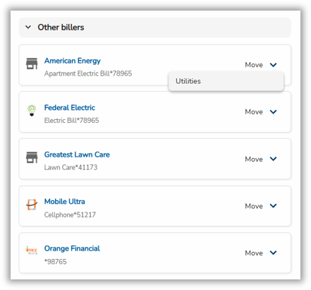
Task: Click the Mobile Ultra phone icon
Action: tap(32, 205)
